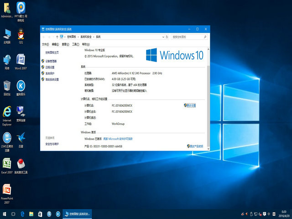Click 更改产品密钥 (Change product key) link
The image size is (292, 219).
196,146
